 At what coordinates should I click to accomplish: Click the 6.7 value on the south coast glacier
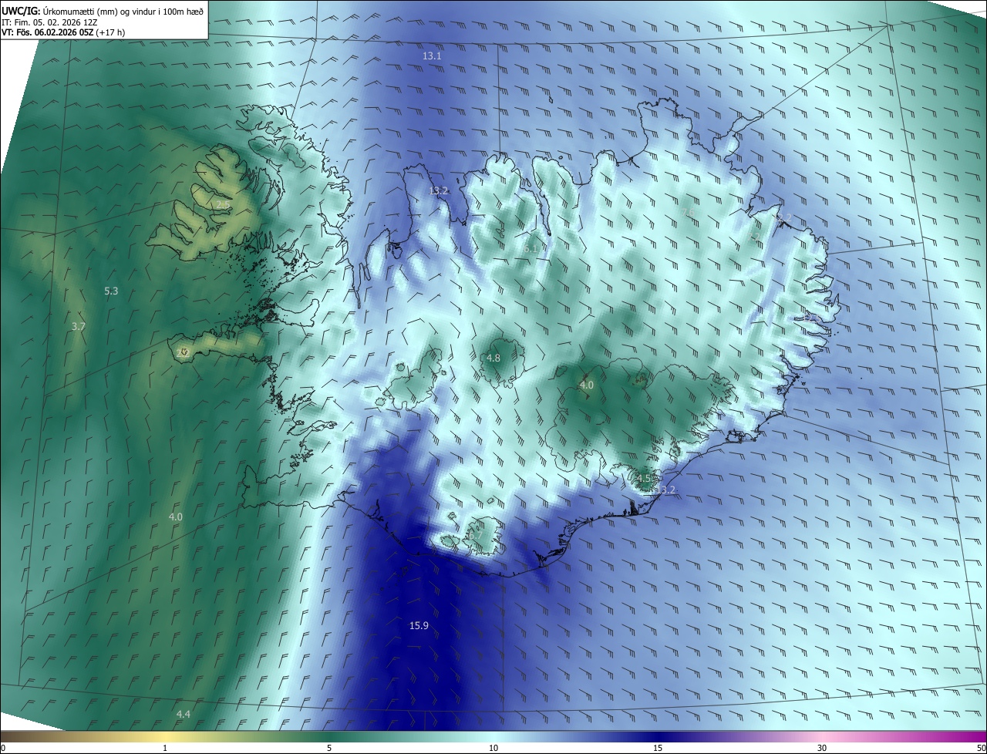[475, 535]
